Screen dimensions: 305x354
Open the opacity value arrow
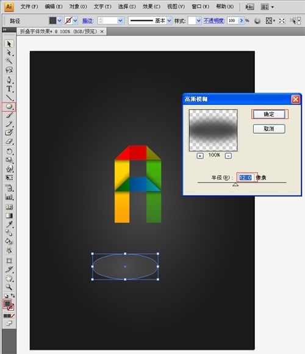click(x=241, y=21)
